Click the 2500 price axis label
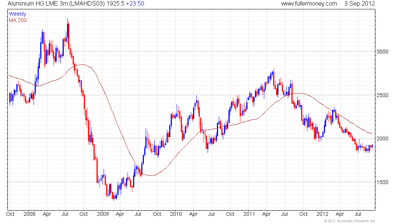Viewport: 410px width, 224px height. (382, 95)
